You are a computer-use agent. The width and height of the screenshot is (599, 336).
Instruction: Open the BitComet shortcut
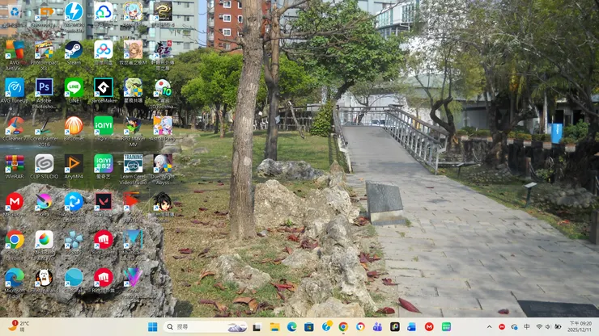point(74,126)
